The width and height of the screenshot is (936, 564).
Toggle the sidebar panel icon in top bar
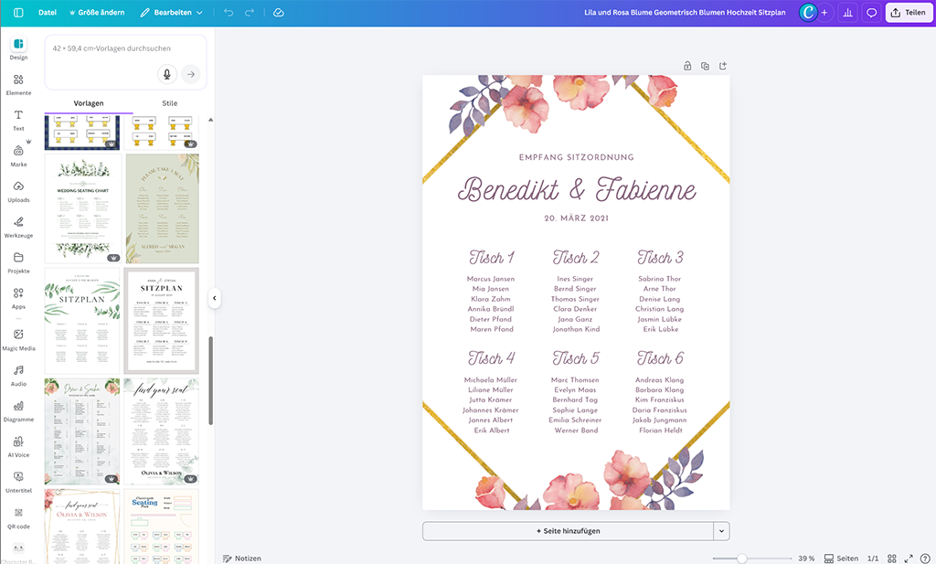point(18,13)
